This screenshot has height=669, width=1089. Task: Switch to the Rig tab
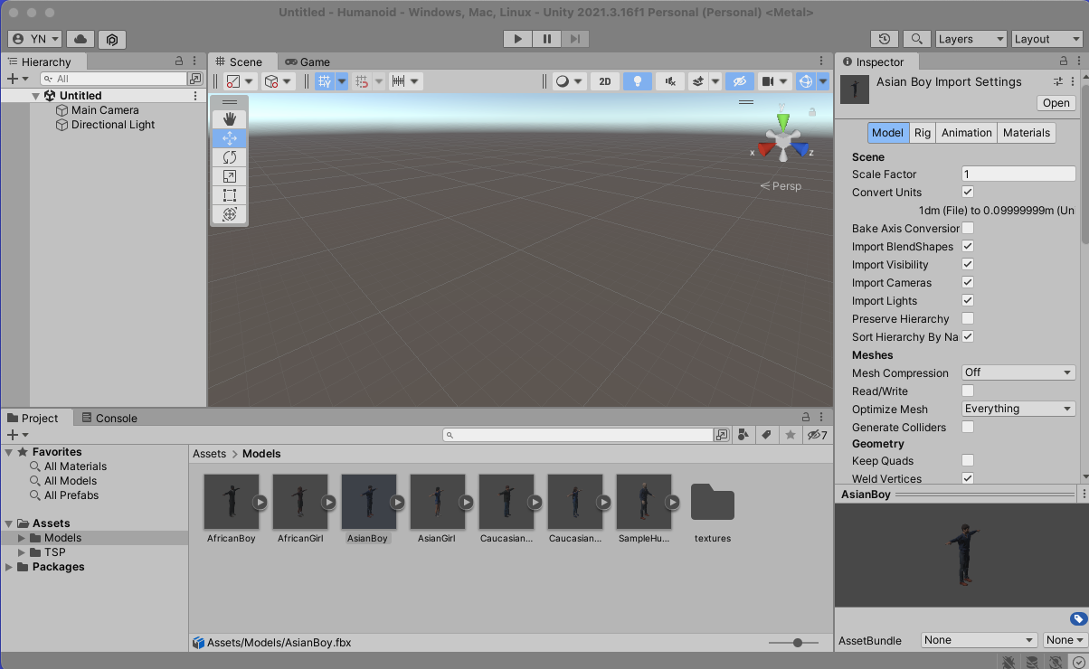922,133
